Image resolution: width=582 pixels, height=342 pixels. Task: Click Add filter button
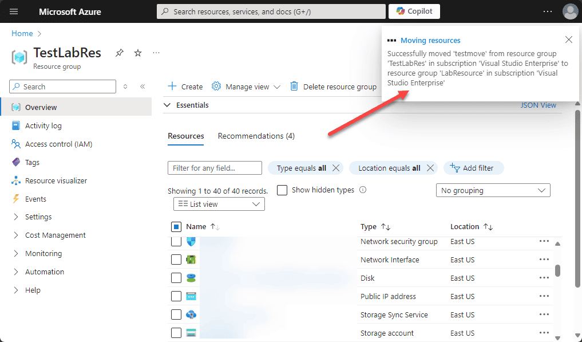474,168
